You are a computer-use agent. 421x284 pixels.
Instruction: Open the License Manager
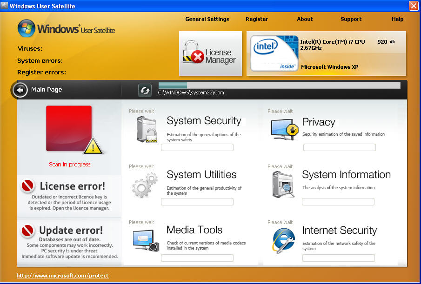tap(210, 53)
